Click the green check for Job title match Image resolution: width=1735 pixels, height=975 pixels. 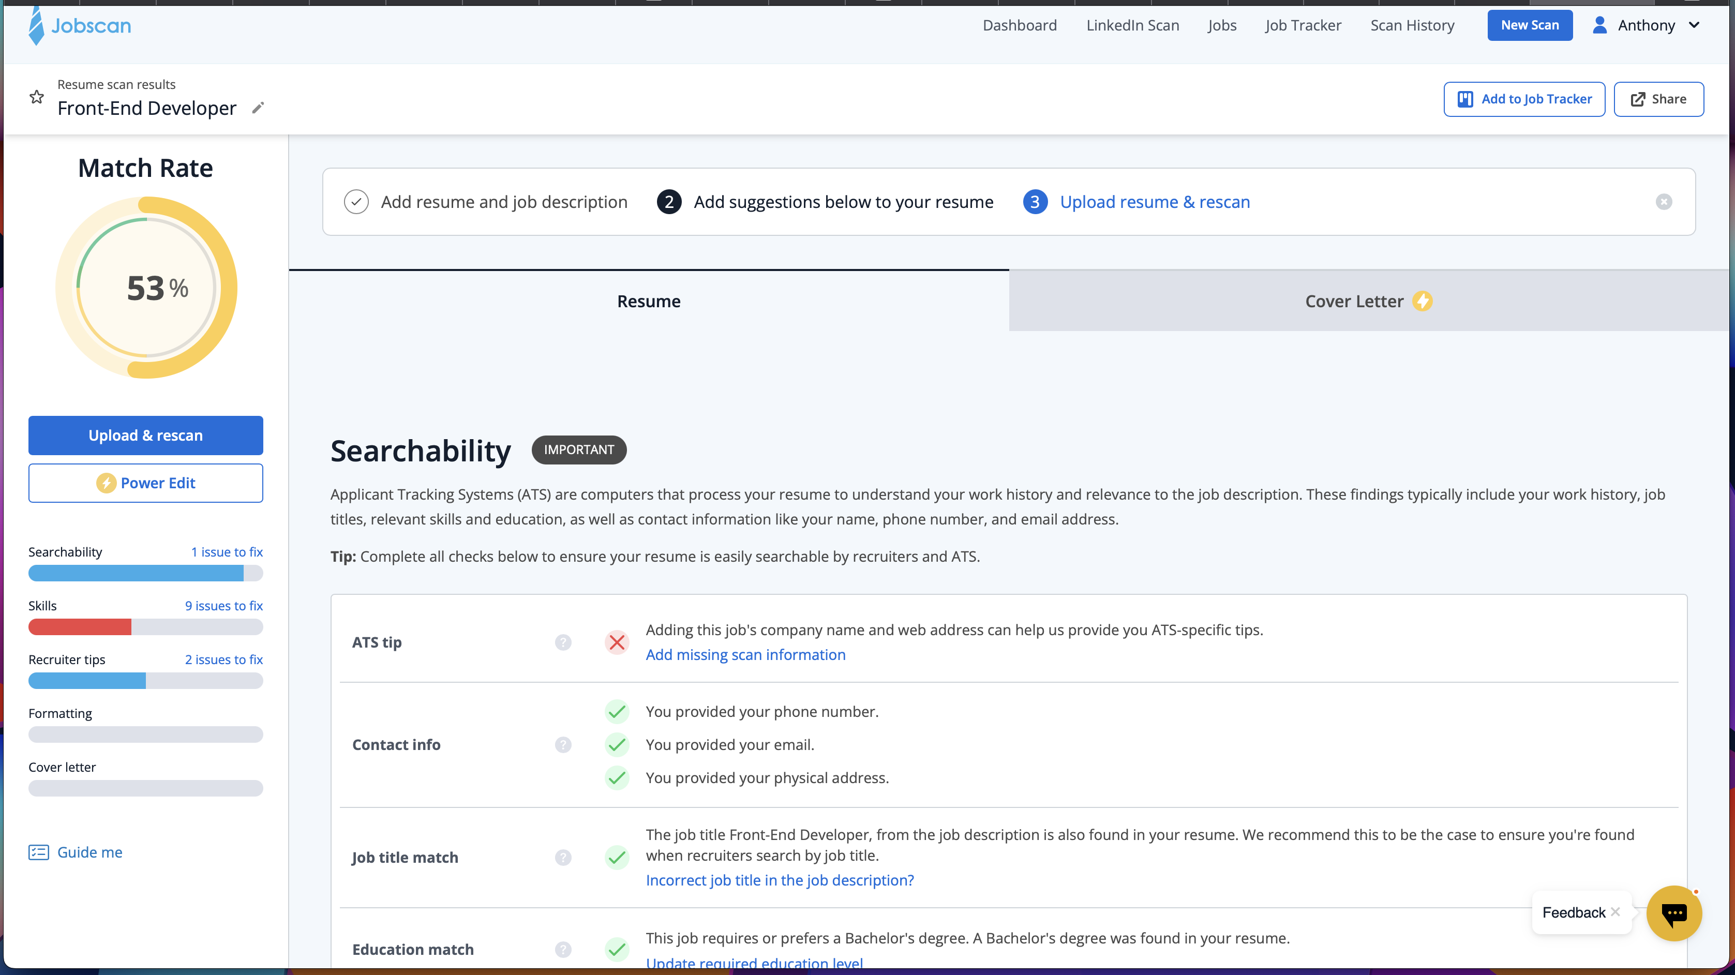pyautogui.click(x=617, y=857)
